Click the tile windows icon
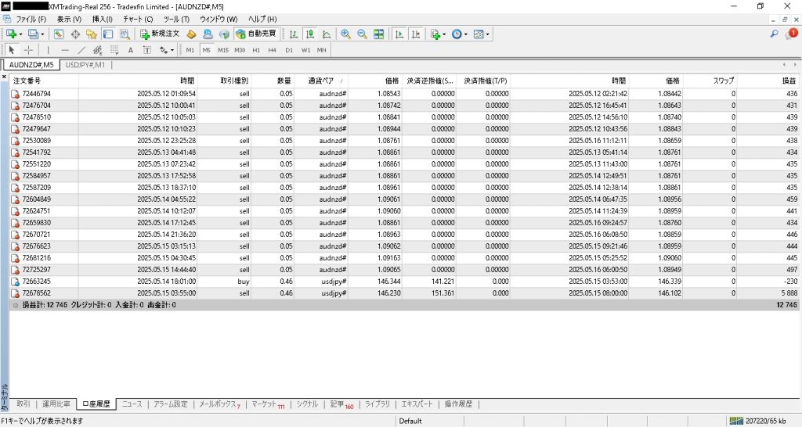The width and height of the screenshot is (802, 427). coord(379,34)
